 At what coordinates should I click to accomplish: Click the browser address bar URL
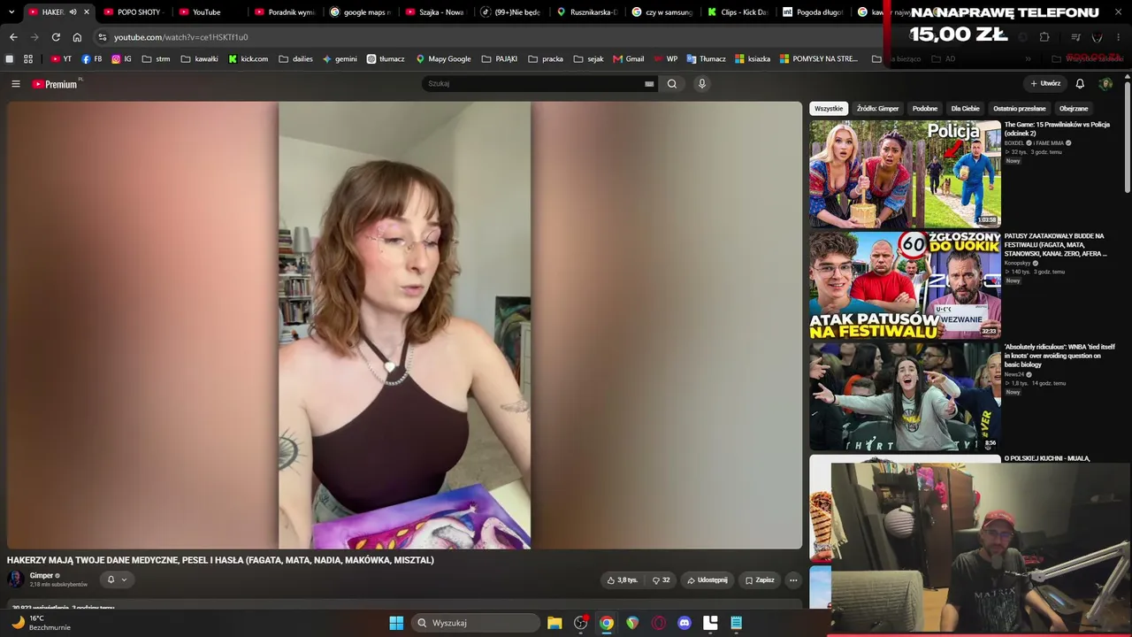click(180, 37)
